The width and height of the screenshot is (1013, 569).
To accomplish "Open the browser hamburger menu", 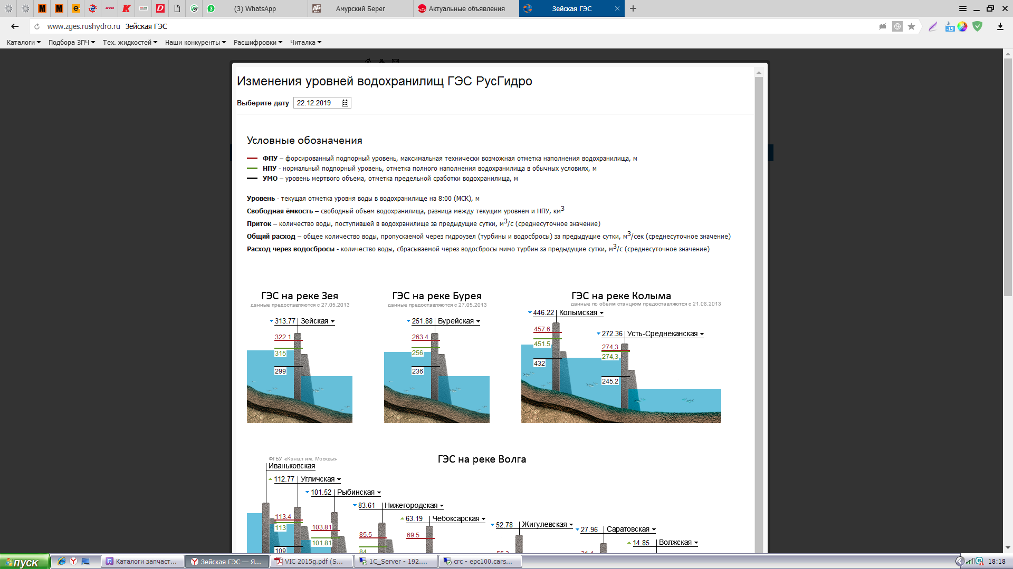I will (963, 8).
